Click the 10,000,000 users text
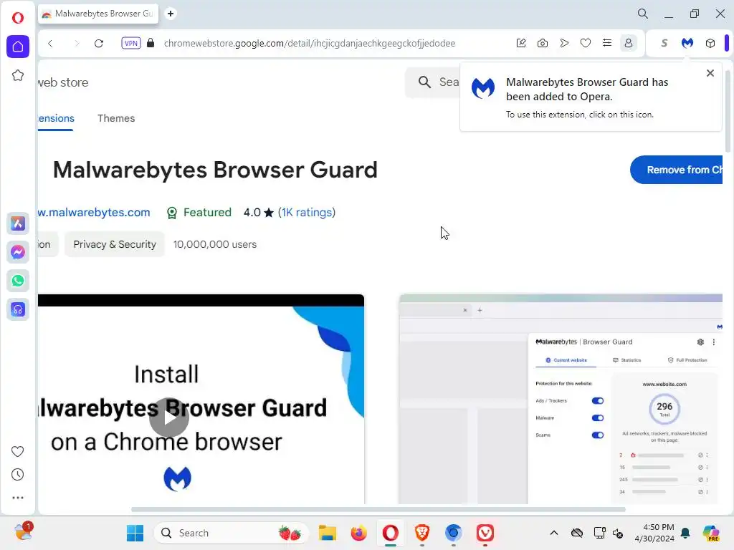The image size is (734, 550). pos(215,244)
